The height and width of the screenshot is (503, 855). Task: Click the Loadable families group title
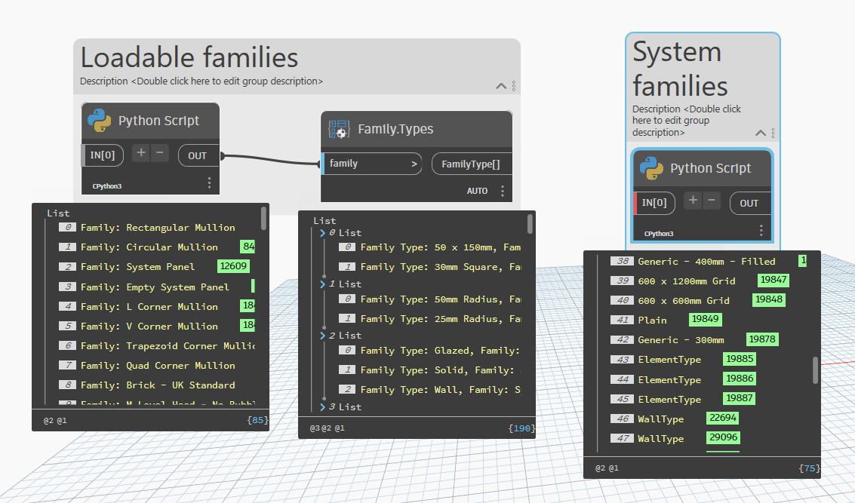(189, 57)
